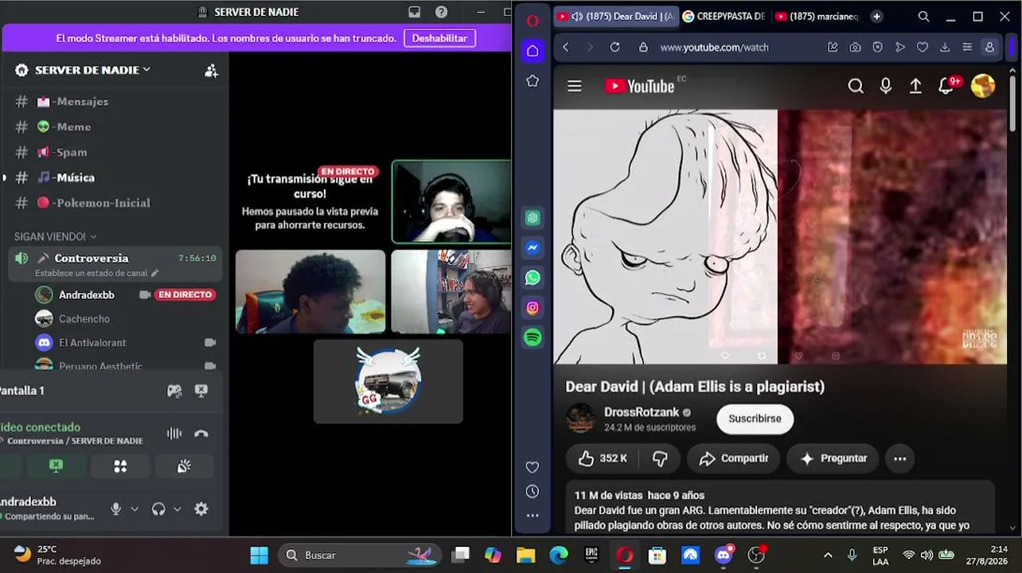Open the DrossRotzank channel link
The height and width of the screenshot is (573, 1022).
[642, 412]
